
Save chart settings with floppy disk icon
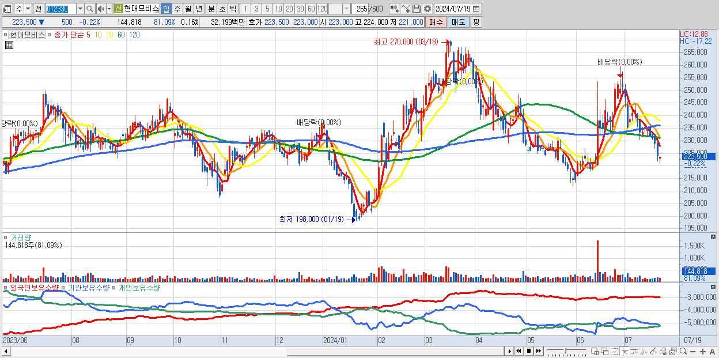(417, 9)
